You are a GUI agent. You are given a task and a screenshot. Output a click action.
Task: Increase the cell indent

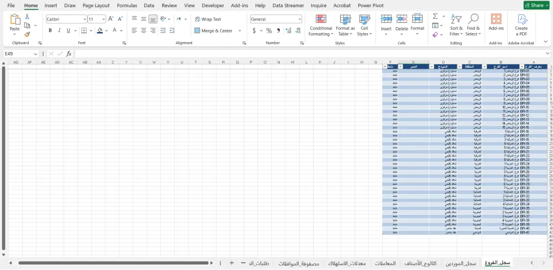coord(172,30)
